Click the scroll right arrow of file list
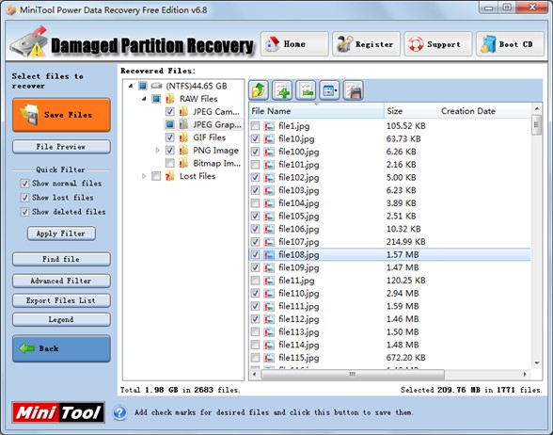 point(525,374)
